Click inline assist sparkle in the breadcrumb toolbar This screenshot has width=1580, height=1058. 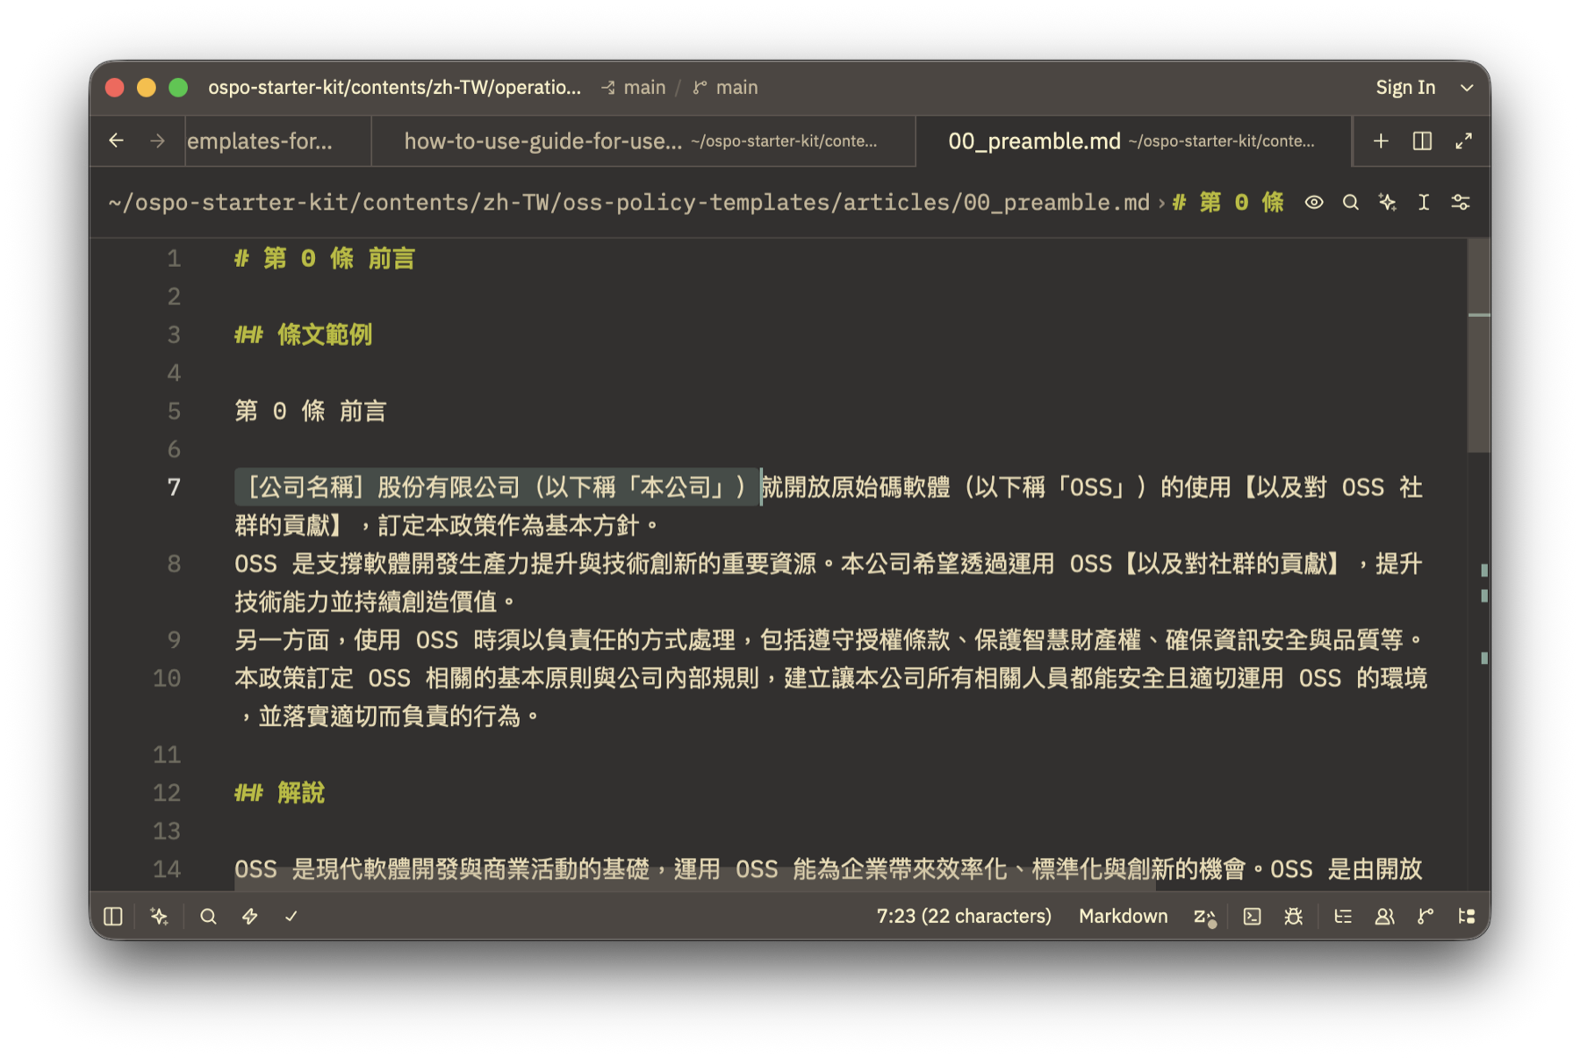pos(1388,203)
